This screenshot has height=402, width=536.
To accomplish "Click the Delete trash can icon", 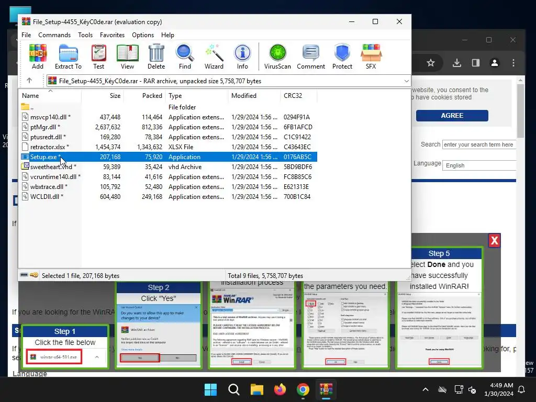I will (x=156, y=57).
